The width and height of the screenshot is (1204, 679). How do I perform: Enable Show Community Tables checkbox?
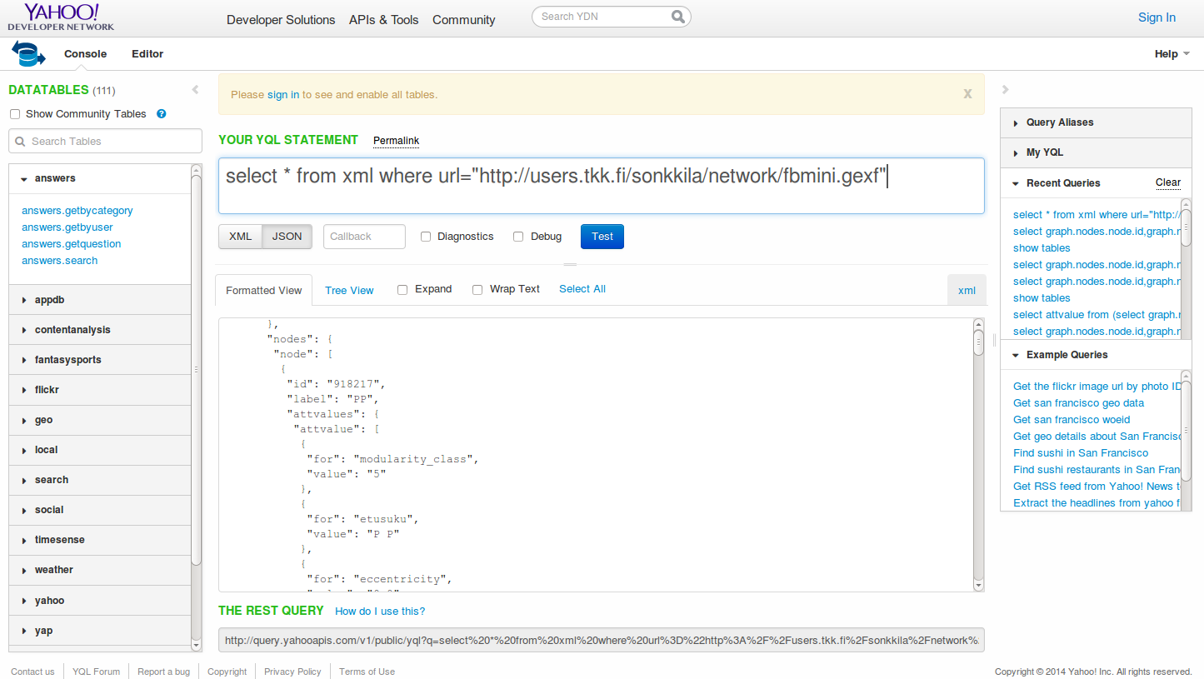coord(15,114)
